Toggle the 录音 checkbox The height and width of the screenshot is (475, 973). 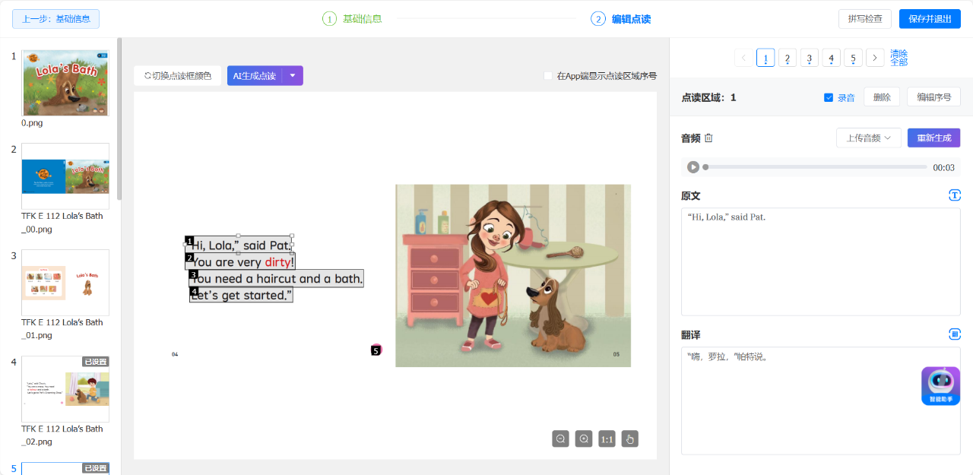(829, 97)
